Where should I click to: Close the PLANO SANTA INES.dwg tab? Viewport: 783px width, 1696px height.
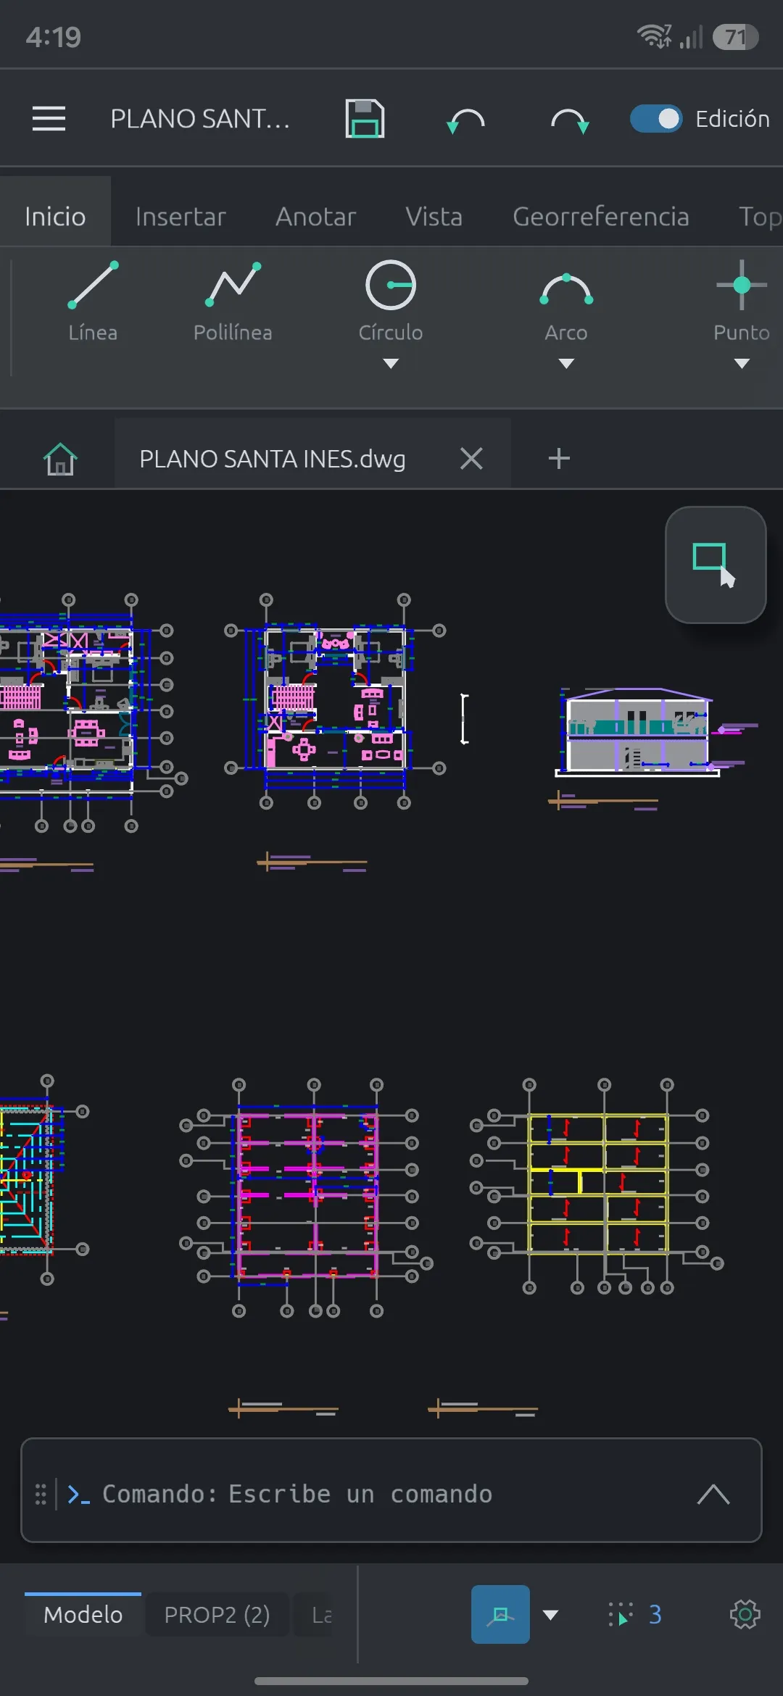point(471,458)
